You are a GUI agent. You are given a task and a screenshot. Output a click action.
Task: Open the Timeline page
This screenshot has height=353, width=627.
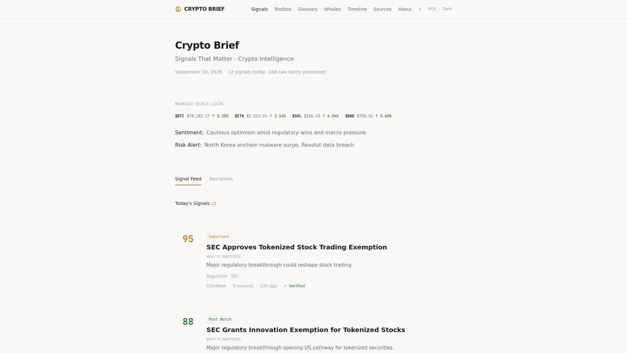tap(357, 9)
